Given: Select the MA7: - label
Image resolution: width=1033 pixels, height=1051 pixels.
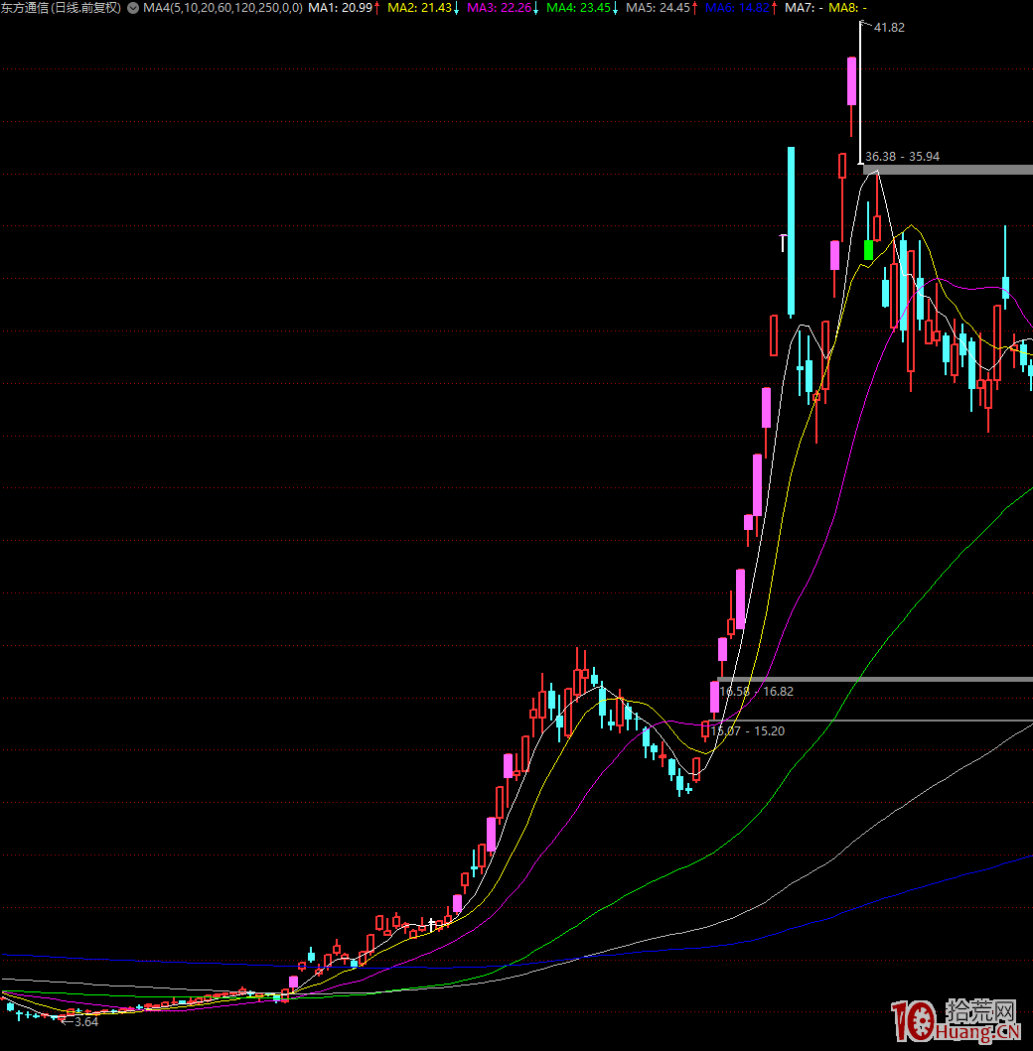Looking at the screenshot, I should (804, 8).
